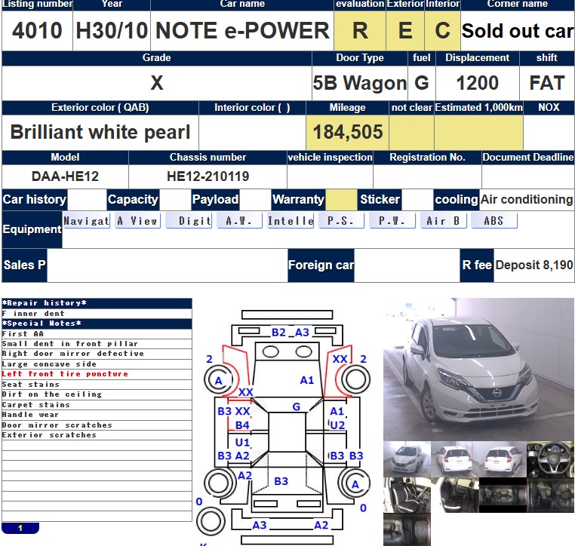Click the Car history label
This screenshot has height=546, width=575.
[x=35, y=200]
